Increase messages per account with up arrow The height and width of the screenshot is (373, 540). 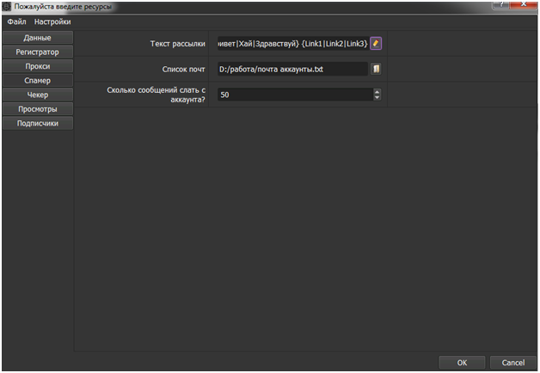pyautogui.click(x=377, y=91)
